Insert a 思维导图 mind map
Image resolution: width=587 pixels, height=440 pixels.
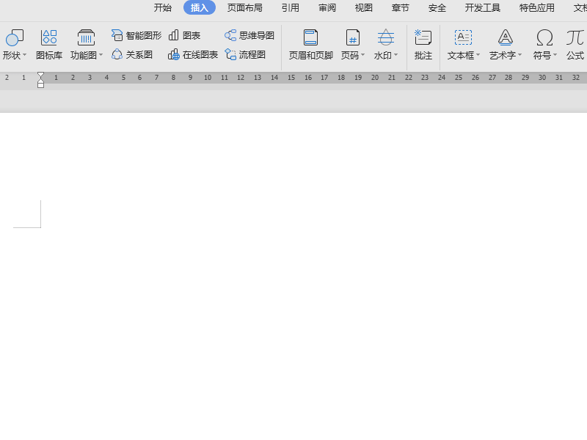point(249,35)
